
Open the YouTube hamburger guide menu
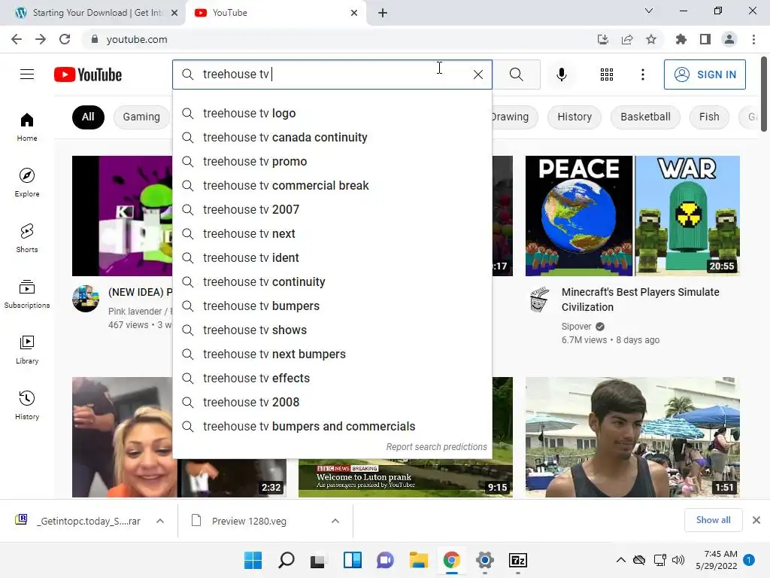pos(27,75)
